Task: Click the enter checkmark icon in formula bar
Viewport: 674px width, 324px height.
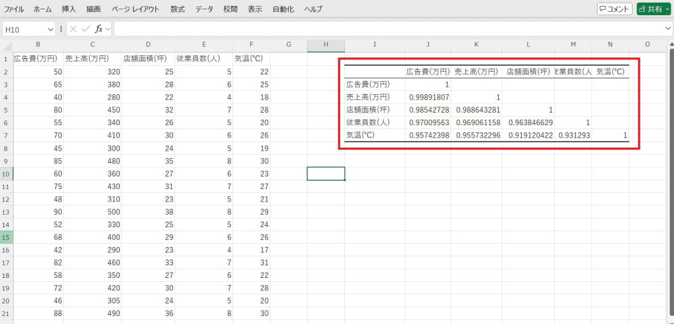Action: 86,29
